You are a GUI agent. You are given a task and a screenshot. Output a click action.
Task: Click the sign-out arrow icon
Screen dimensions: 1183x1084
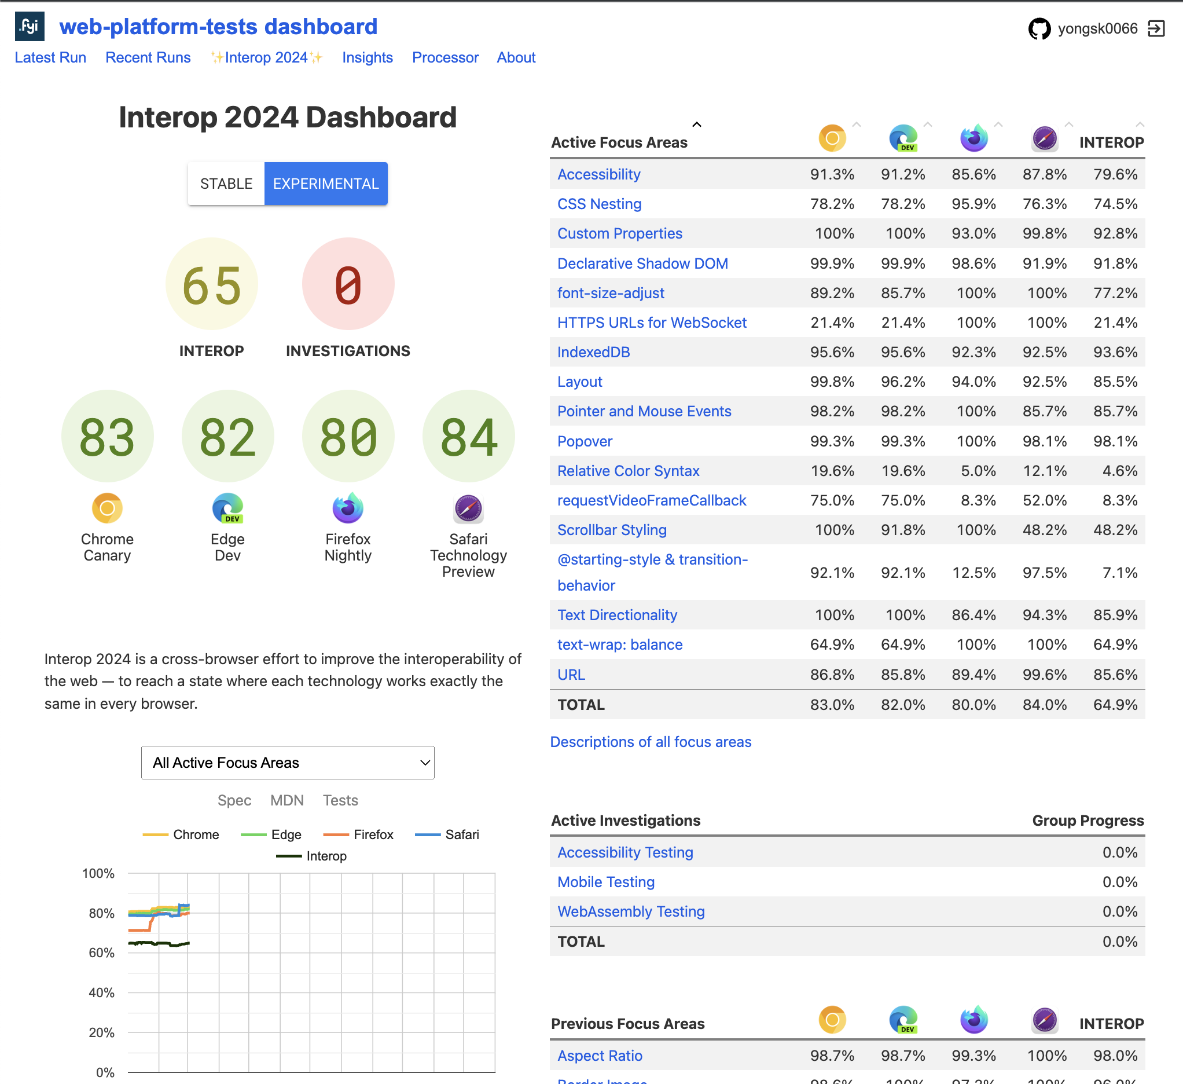point(1155,29)
